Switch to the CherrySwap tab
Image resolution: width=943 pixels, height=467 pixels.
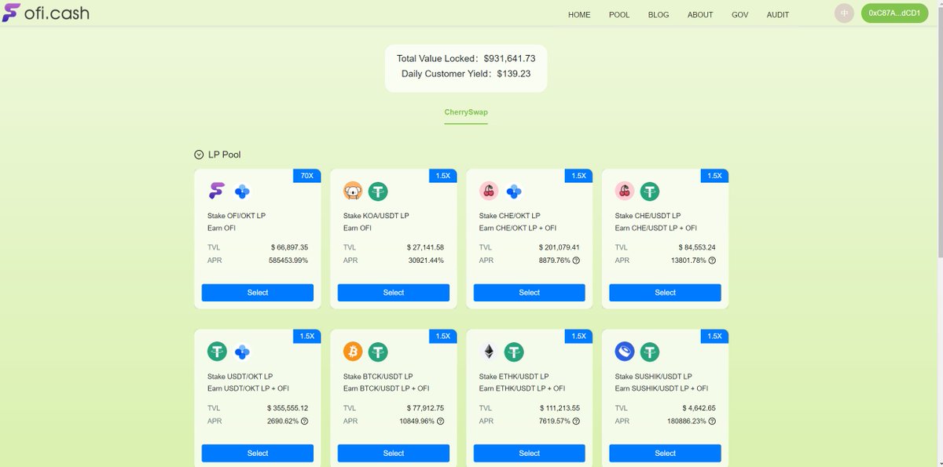(x=466, y=112)
